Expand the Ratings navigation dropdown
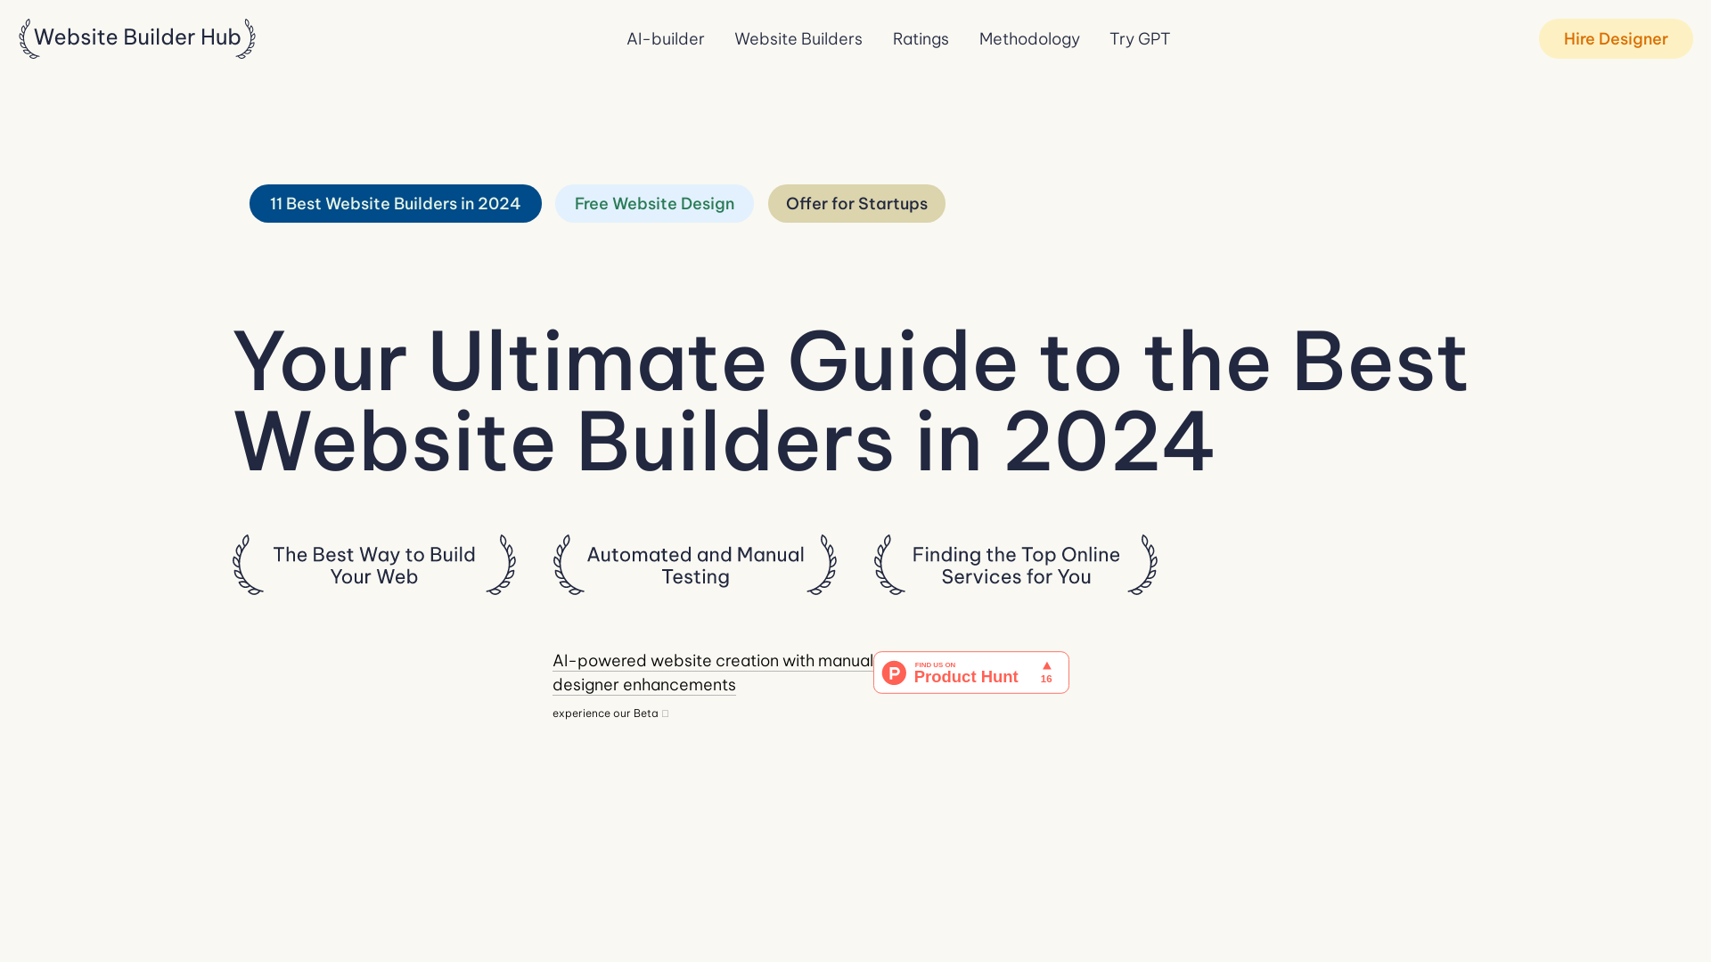The image size is (1711, 962). coord(921,39)
